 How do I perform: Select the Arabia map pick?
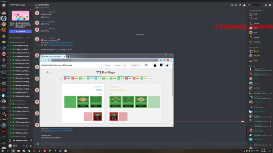click(96, 102)
